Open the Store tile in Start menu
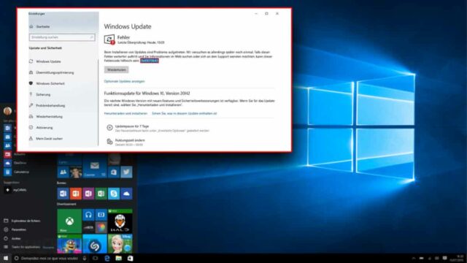 (x=114, y=172)
